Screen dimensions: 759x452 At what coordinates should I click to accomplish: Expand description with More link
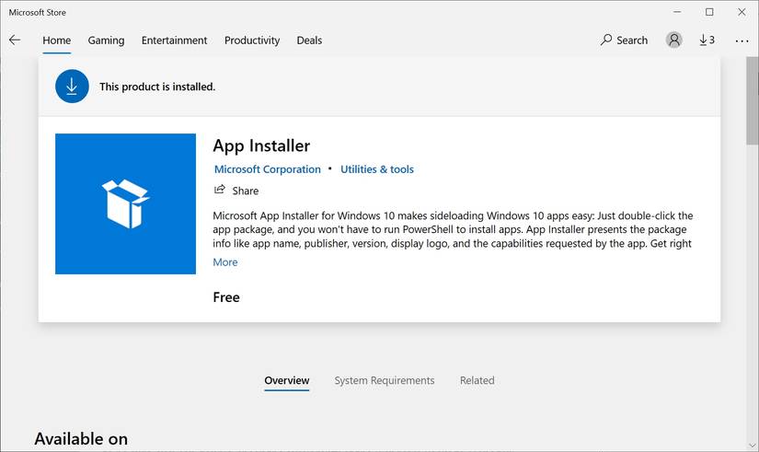(225, 262)
